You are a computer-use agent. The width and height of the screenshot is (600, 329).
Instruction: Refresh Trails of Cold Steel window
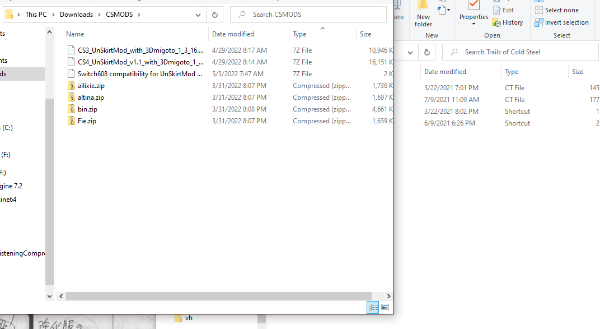click(x=427, y=52)
